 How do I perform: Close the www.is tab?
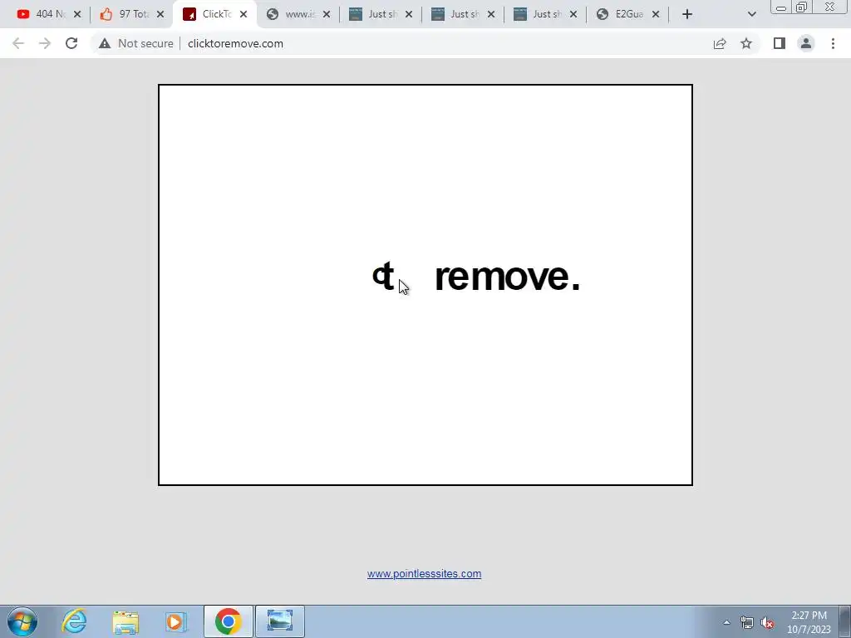[326, 15]
